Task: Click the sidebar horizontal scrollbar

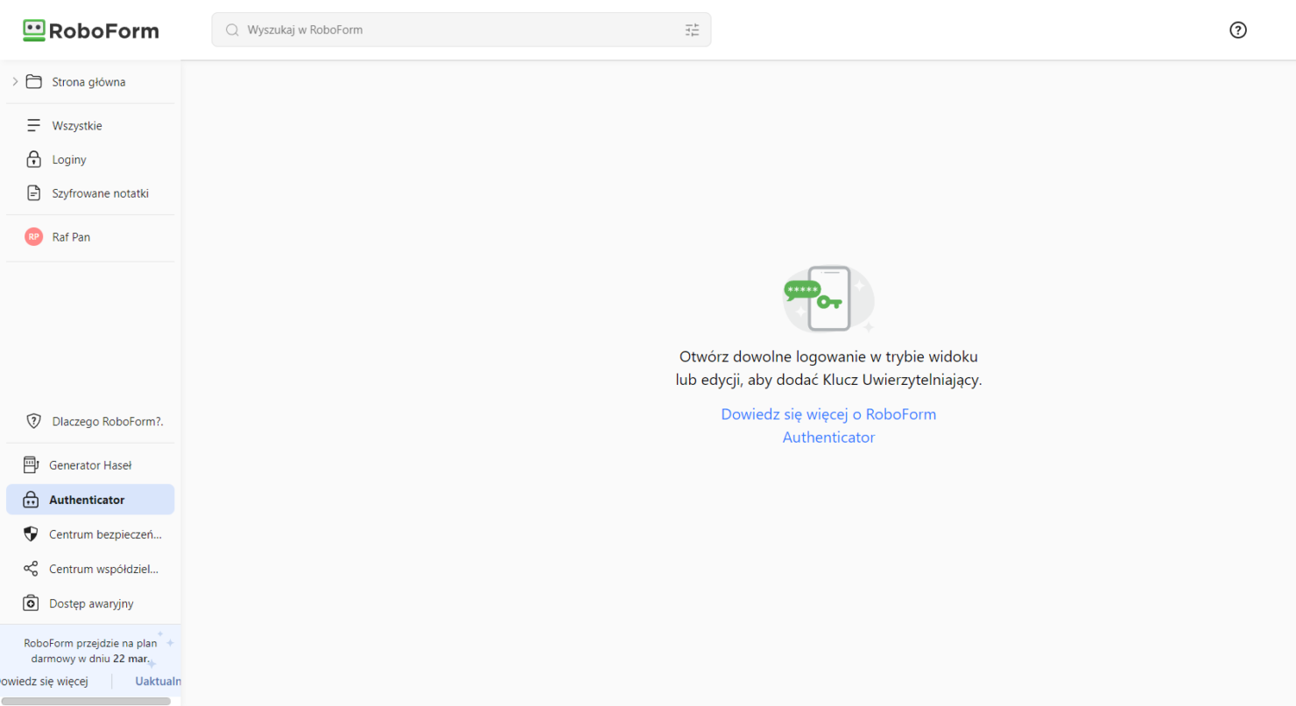Action: [86, 701]
